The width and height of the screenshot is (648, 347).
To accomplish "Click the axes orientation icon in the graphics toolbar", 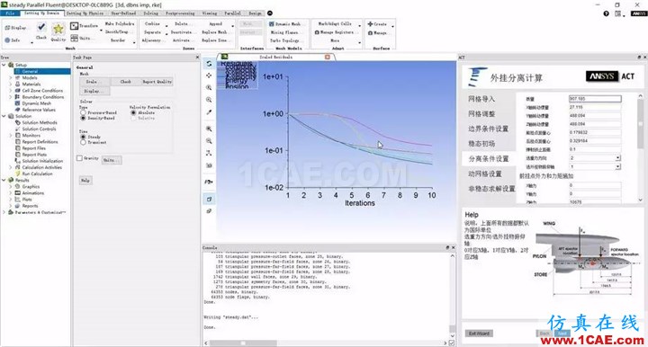I will pyautogui.click(x=209, y=153).
